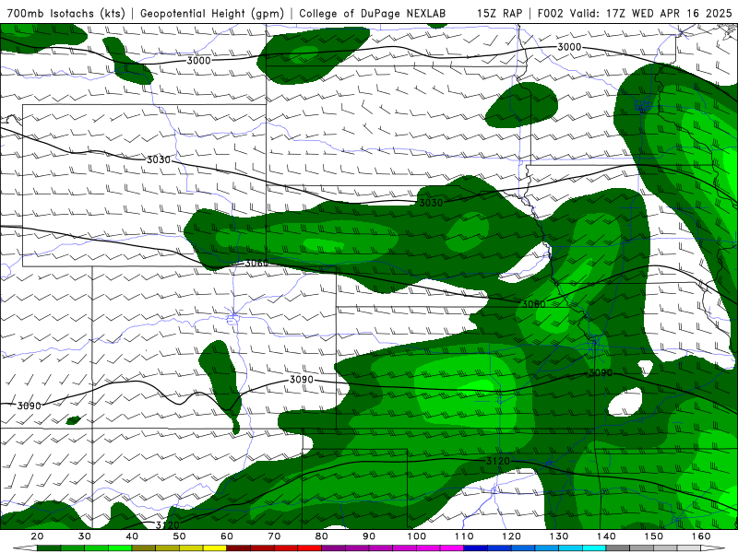Click the 140 label on the colour scale
The height and width of the screenshot is (553, 738).
(x=606, y=536)
